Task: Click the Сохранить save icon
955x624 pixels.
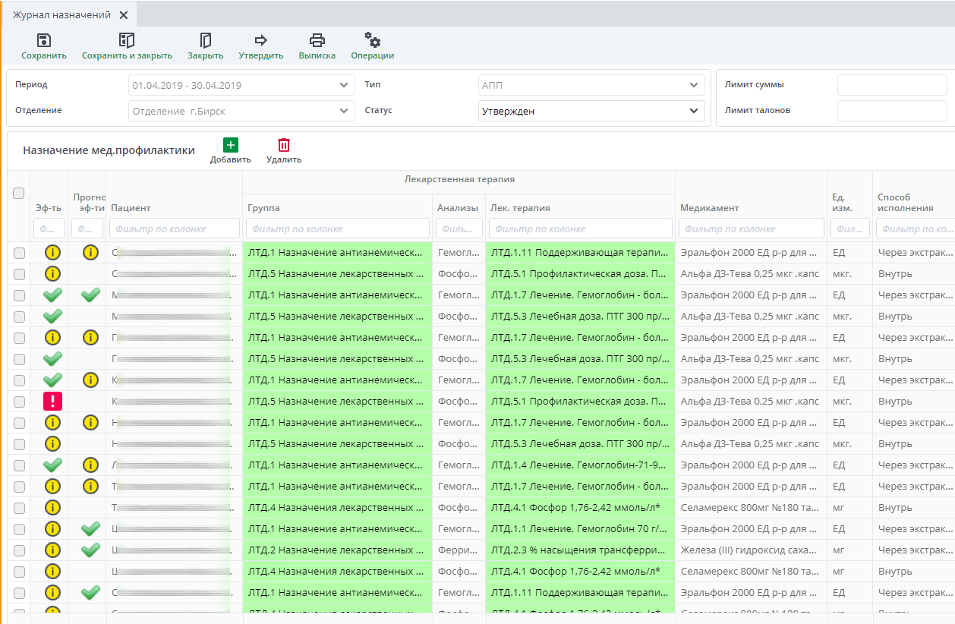Action: click(x=44, y=41)
